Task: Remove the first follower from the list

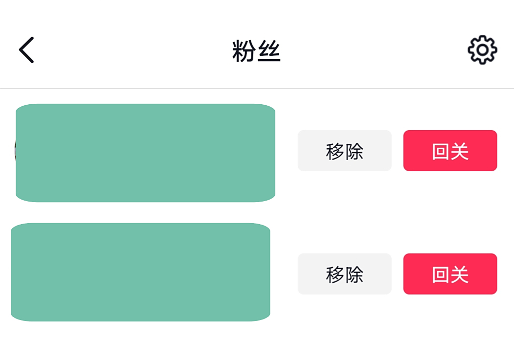Action: (x=344, y=151)
